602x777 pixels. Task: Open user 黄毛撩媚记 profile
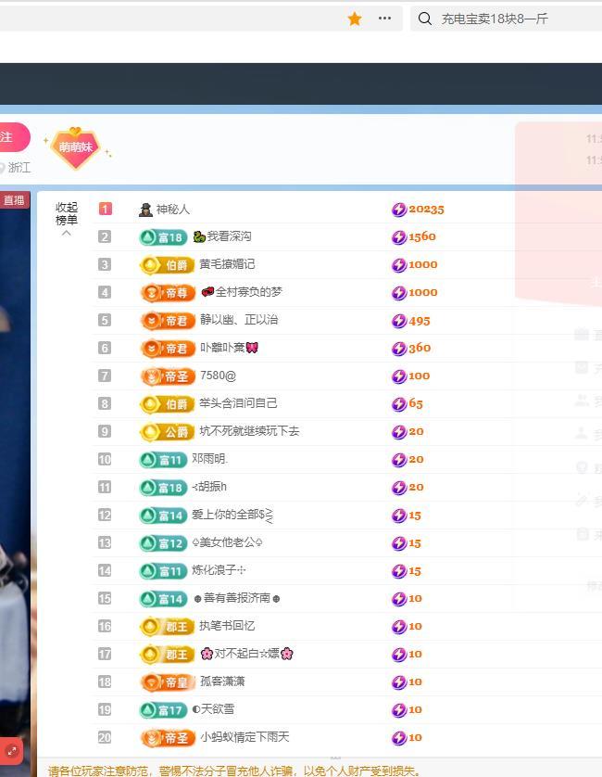(x=227, y=264)
